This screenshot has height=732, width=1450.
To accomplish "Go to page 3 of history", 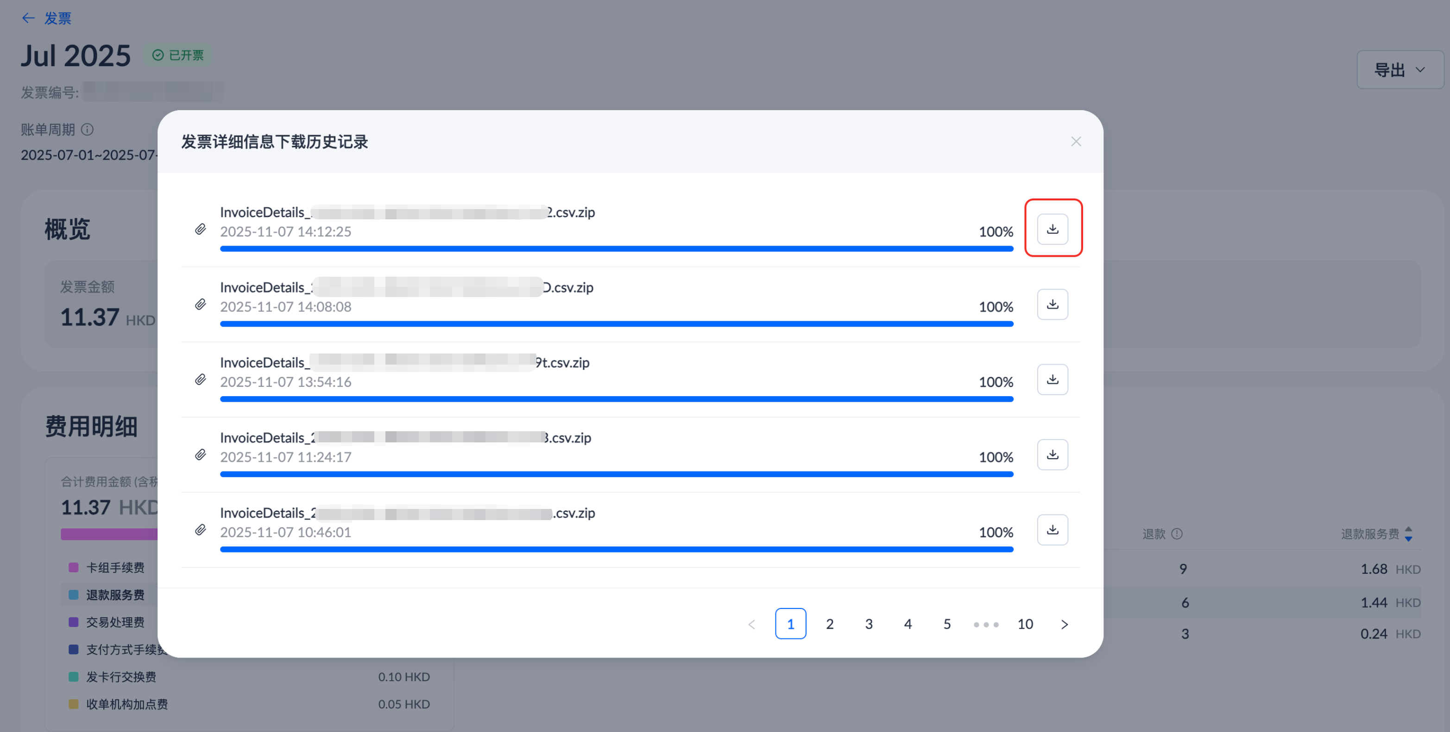I will (x=869, y=623).
